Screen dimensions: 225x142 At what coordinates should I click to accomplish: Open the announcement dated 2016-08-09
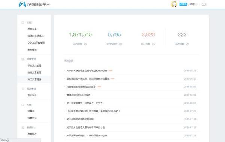tap(81, 87)
